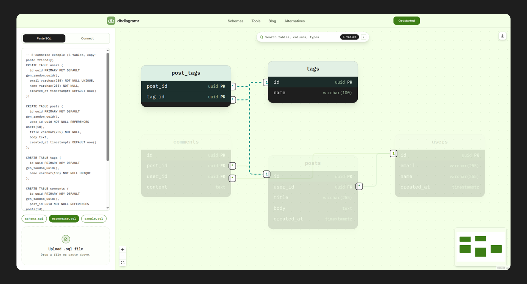527x284 pixels.
Task: Click the dbdiagramr logo icon
Action: point(111,21)
